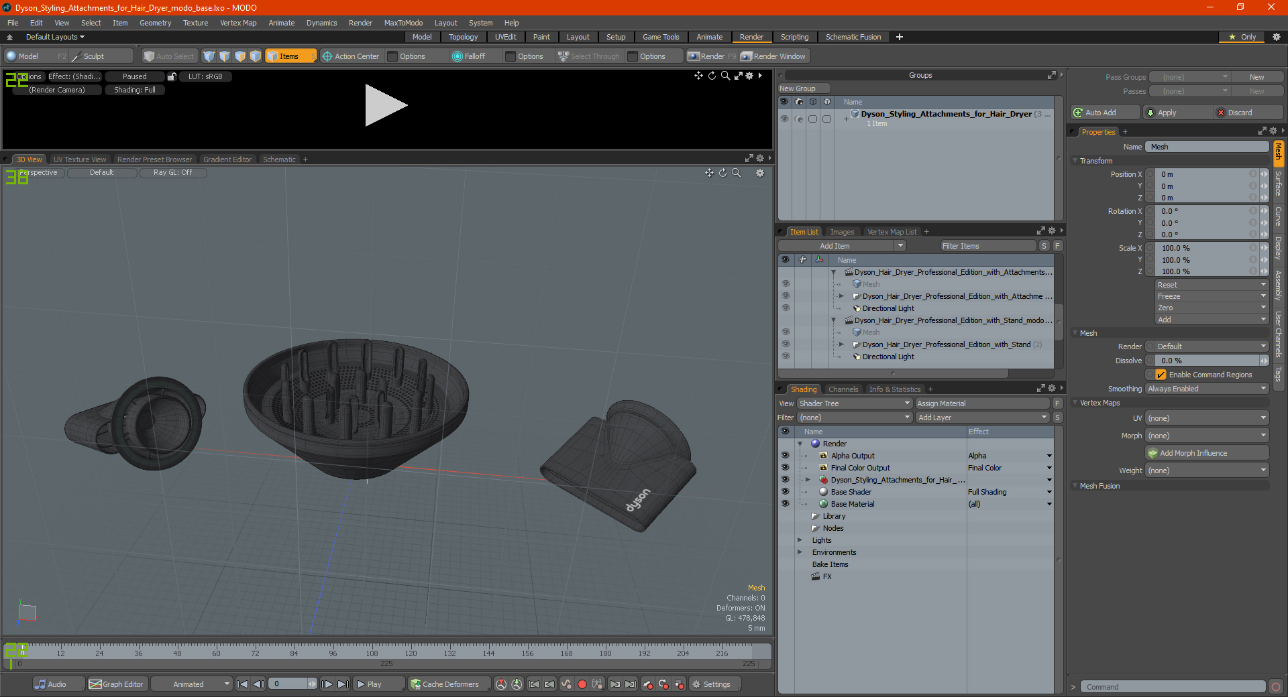
Task: Go to last frame
Action: pos(343,684)
